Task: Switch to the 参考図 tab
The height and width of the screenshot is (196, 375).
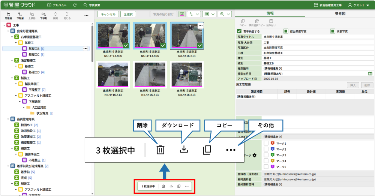Action: point(340,13)
